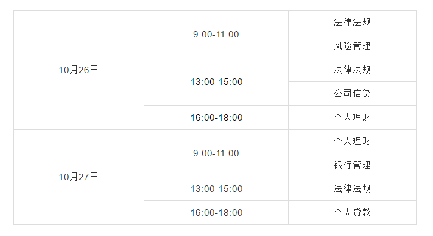433x236 pixels.
Task: Click 法律法规 in the 10月27日 afternoon row
Action: coord(352,188)
